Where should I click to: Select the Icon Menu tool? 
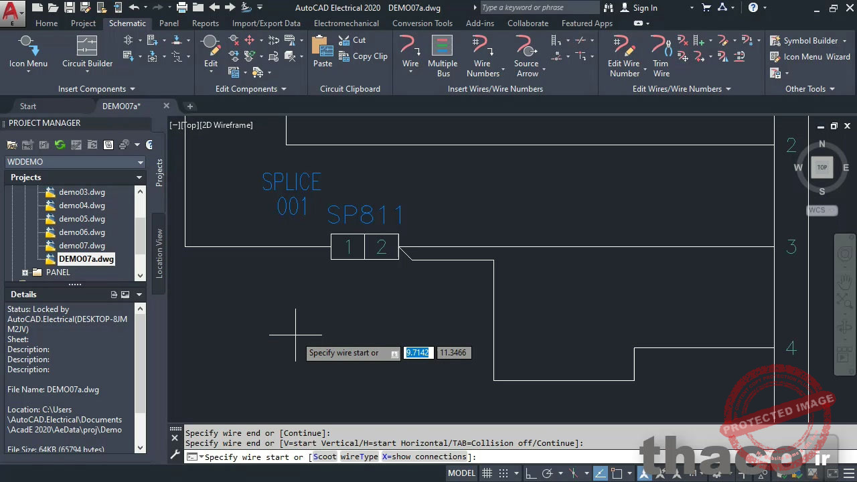[x=27, y=52]
